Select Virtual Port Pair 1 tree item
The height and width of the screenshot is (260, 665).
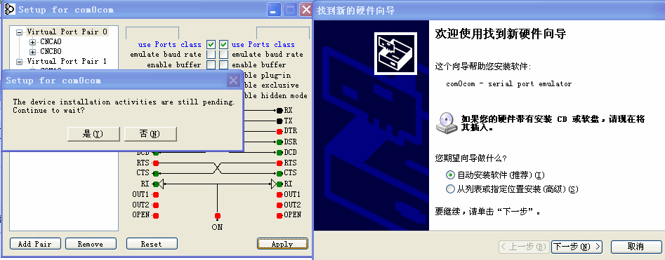click(x=67, y=62)
